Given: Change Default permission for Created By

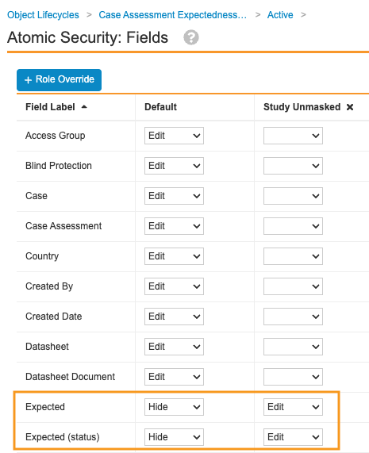Looking at the screenshot, I should coord(174,286).
